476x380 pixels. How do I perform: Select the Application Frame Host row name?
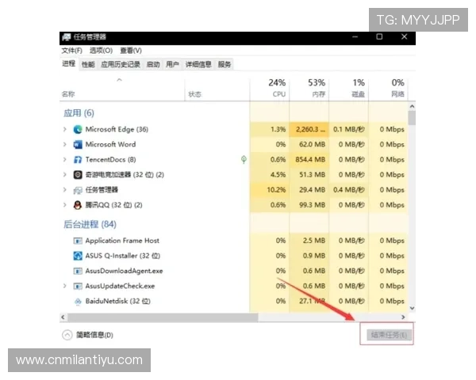[x=122, y=241]
